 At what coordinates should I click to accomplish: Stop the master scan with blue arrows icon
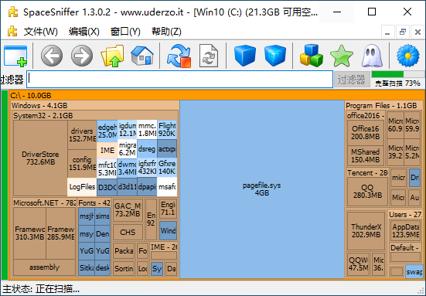[179, 56]
